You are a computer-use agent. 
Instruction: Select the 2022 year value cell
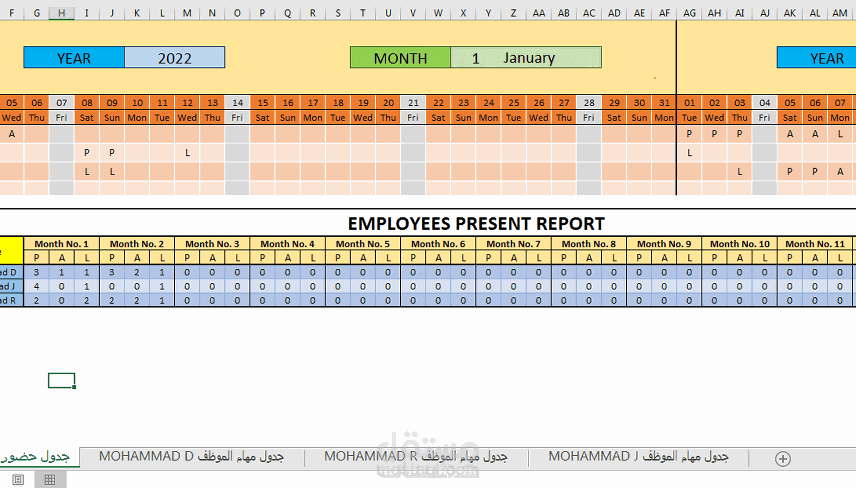[x=174, y=58]
